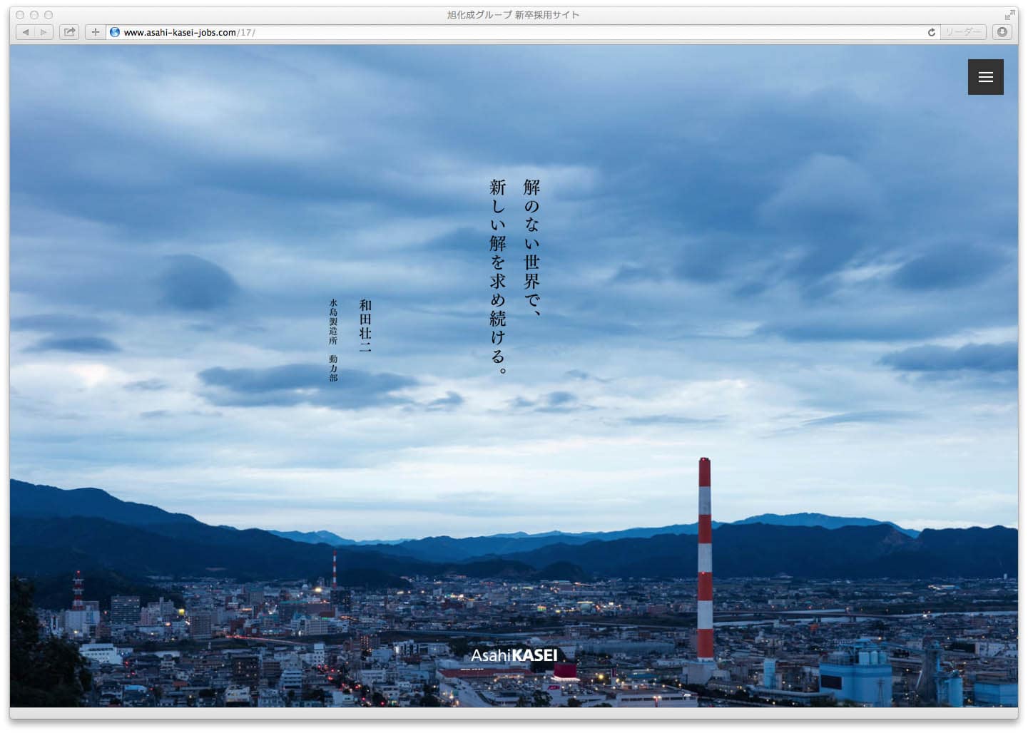Zoom the Safari window with the third window button
Viewport: 1028px width, 733px height.
(49, 15)
